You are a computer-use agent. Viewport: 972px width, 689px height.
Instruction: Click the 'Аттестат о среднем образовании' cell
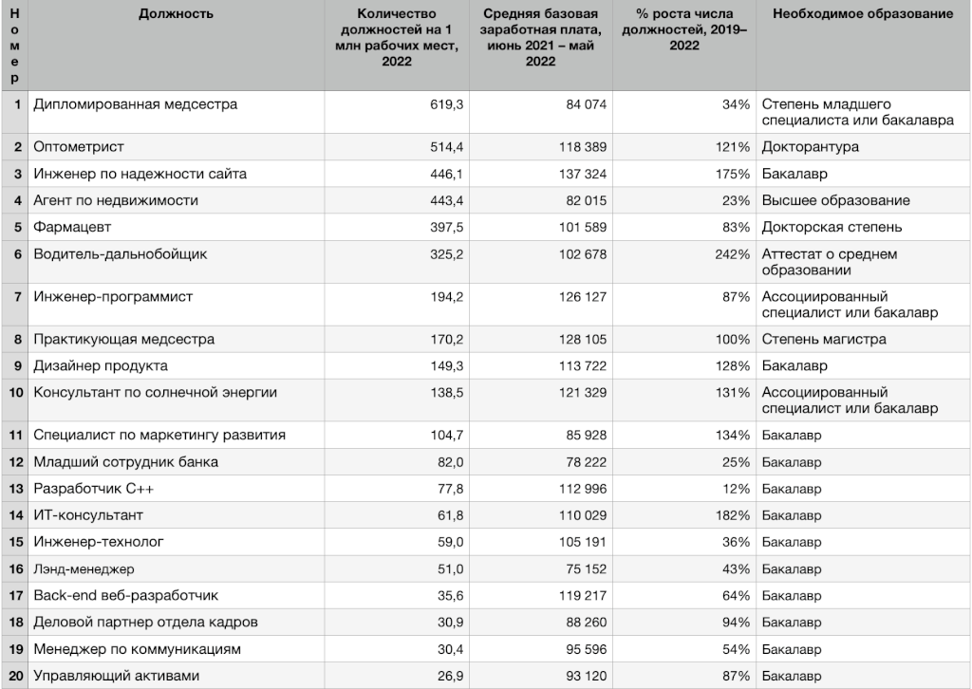829,262
